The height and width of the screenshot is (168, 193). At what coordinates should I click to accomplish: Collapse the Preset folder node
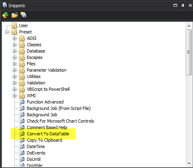click(x=7, y=32)
